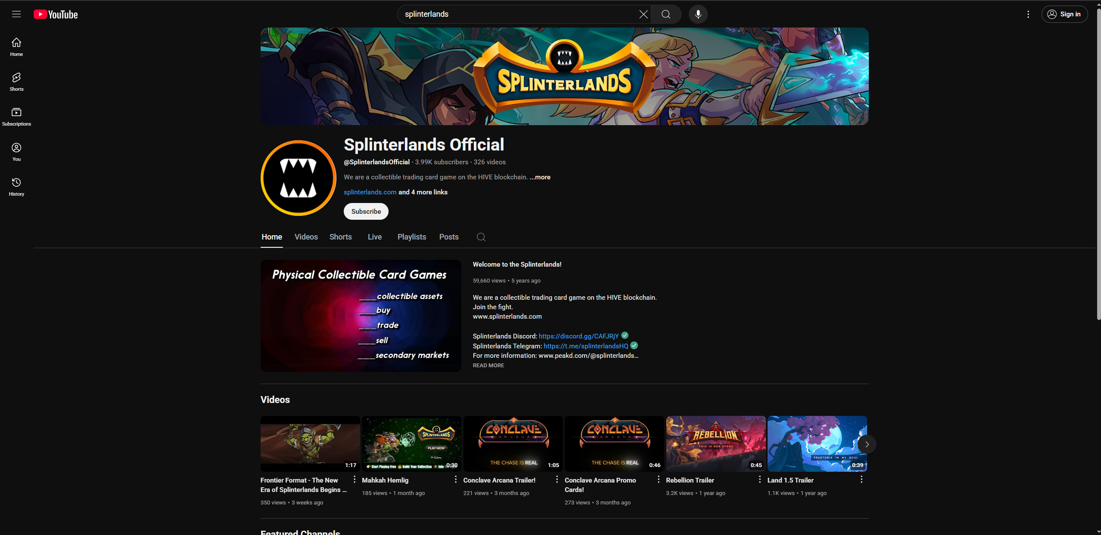
Task: Switch to the Posts tab
Action: (449, 237)
